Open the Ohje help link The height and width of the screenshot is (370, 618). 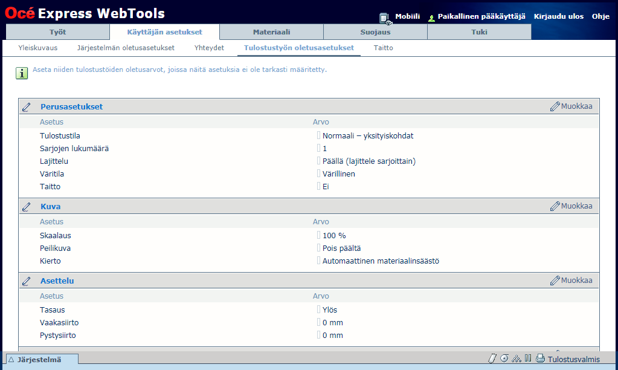coord(600,16)
